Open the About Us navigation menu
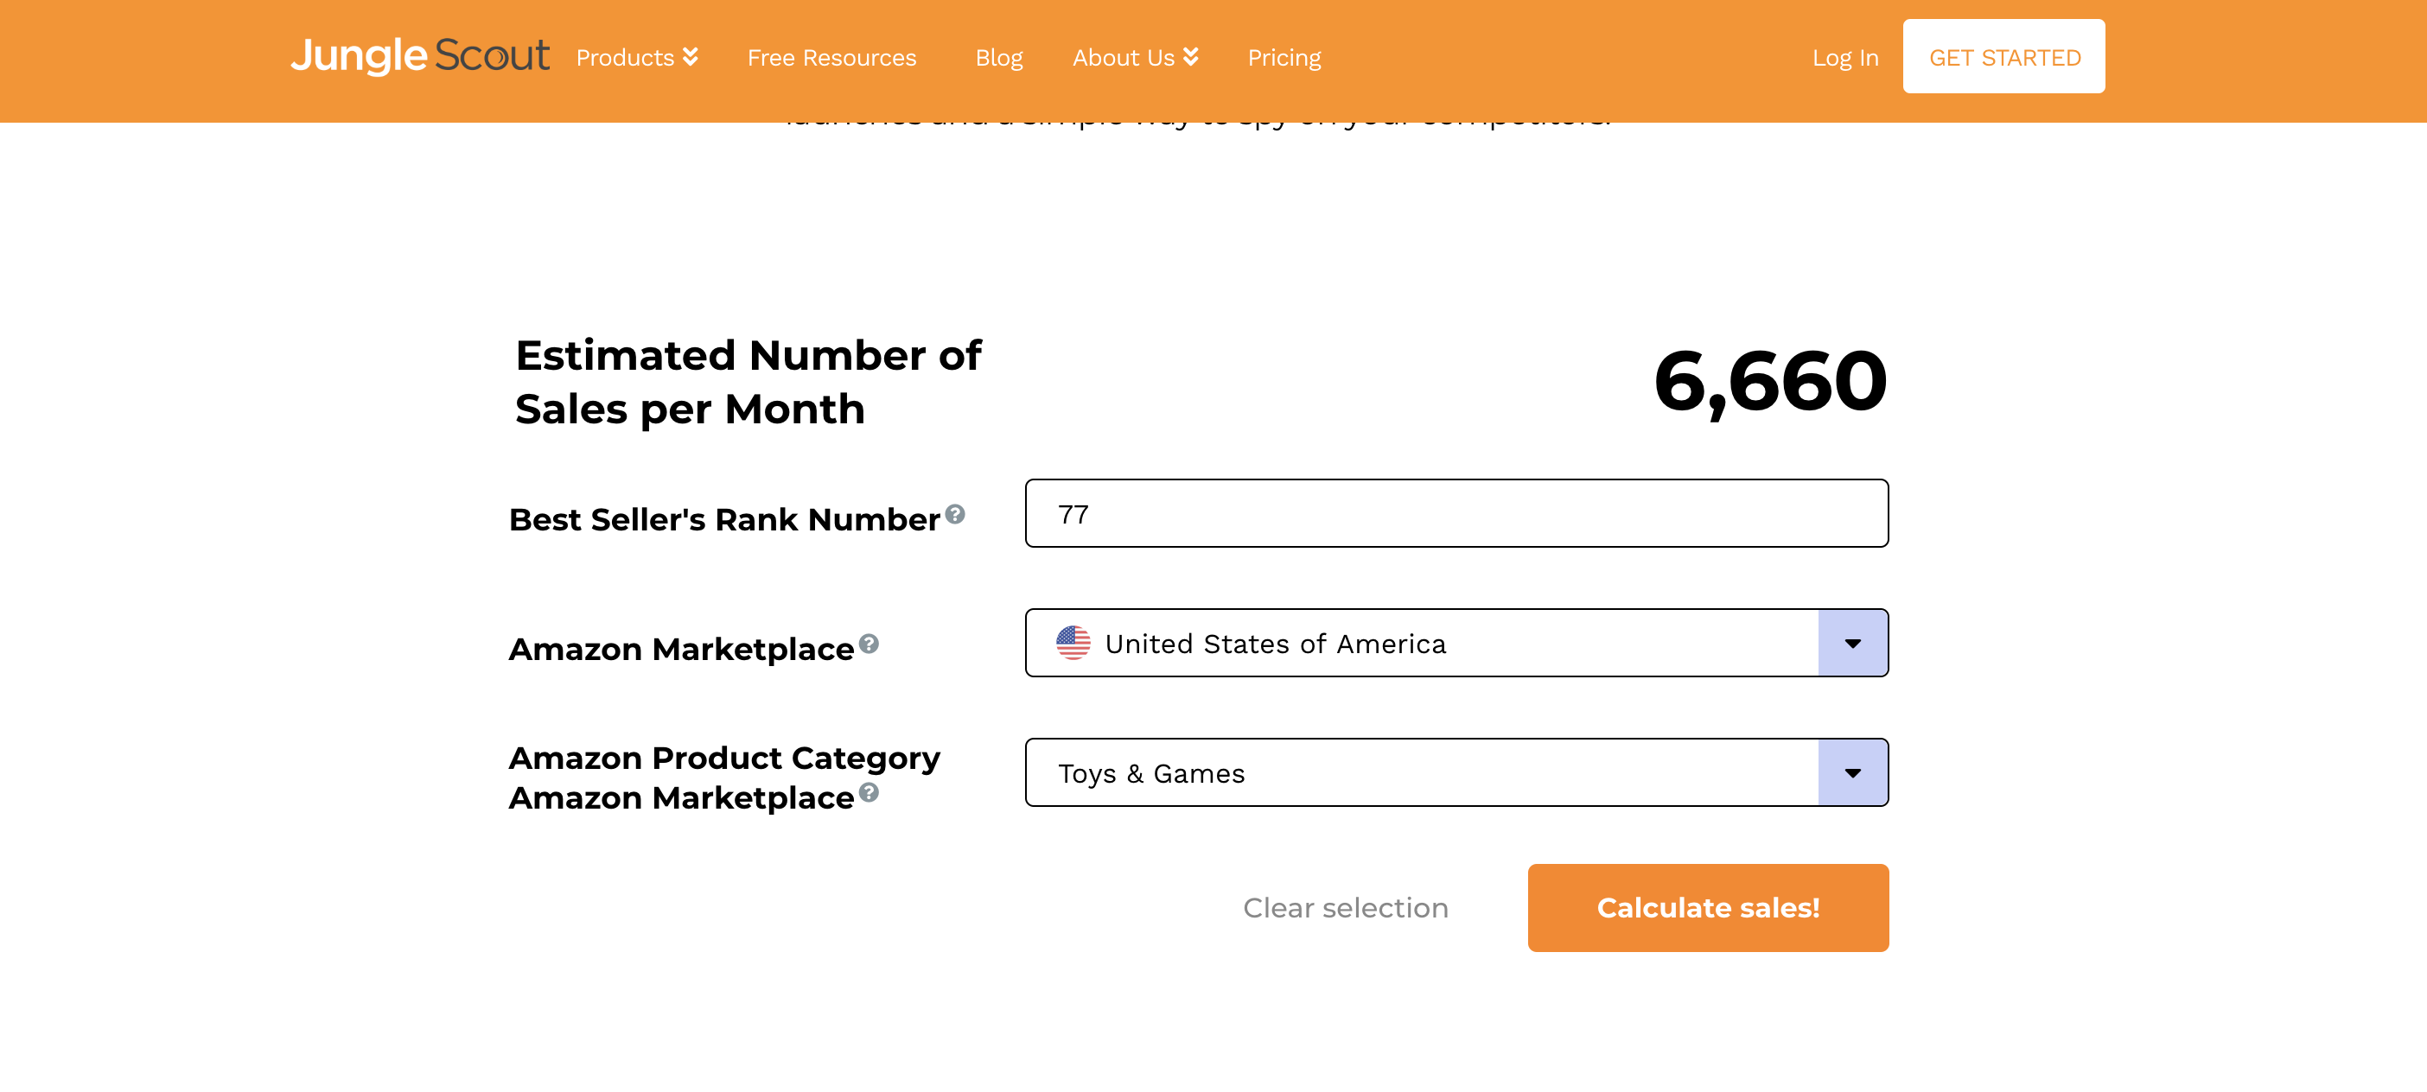This screenshot has width=2427, height=1092. point(1123,57)
